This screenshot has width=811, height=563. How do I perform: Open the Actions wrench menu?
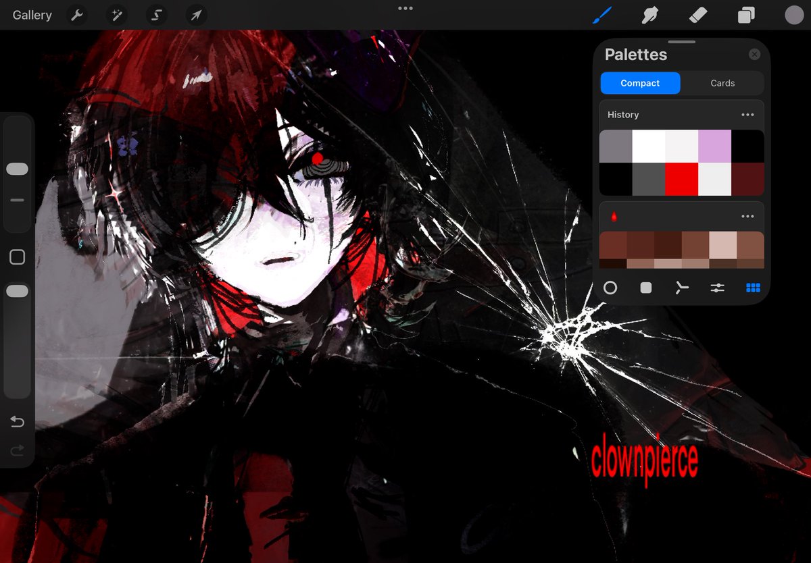pos(76,15)
